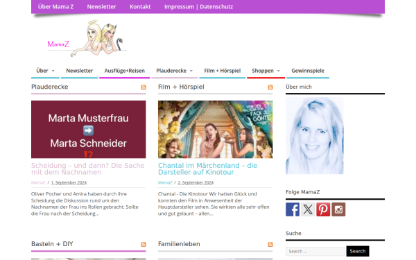
Task: Open Basteln + DIY section heading
Action: 52,244
